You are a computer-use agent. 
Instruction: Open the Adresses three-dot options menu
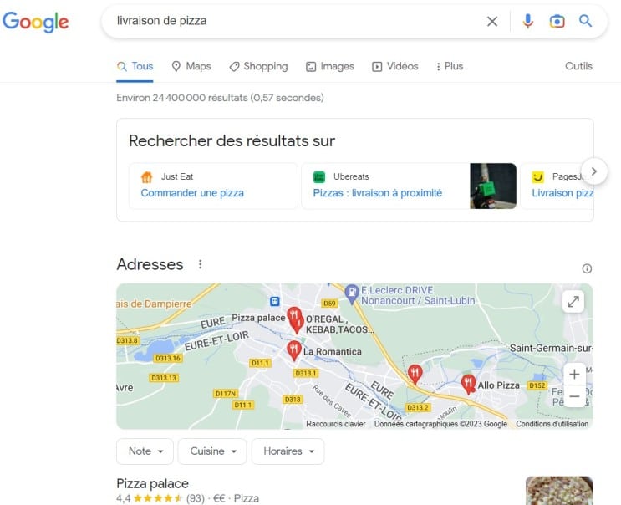(201, 264)
